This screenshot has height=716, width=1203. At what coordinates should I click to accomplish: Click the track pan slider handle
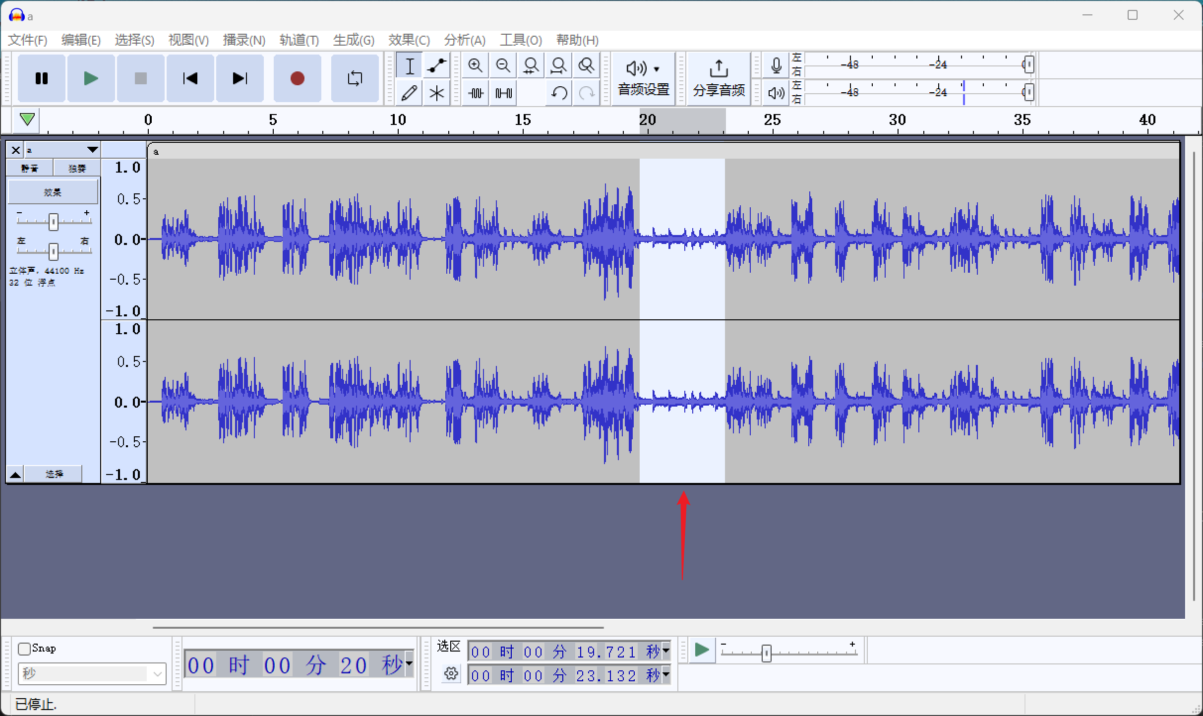tap(54, 251)
